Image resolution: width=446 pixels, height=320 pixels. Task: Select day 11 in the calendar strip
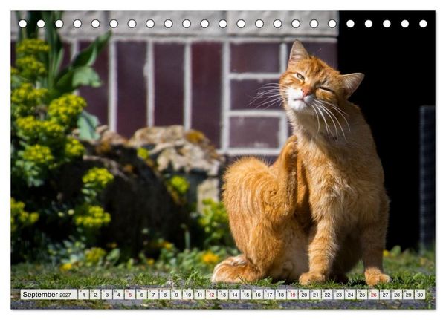(x=200, y=295)
